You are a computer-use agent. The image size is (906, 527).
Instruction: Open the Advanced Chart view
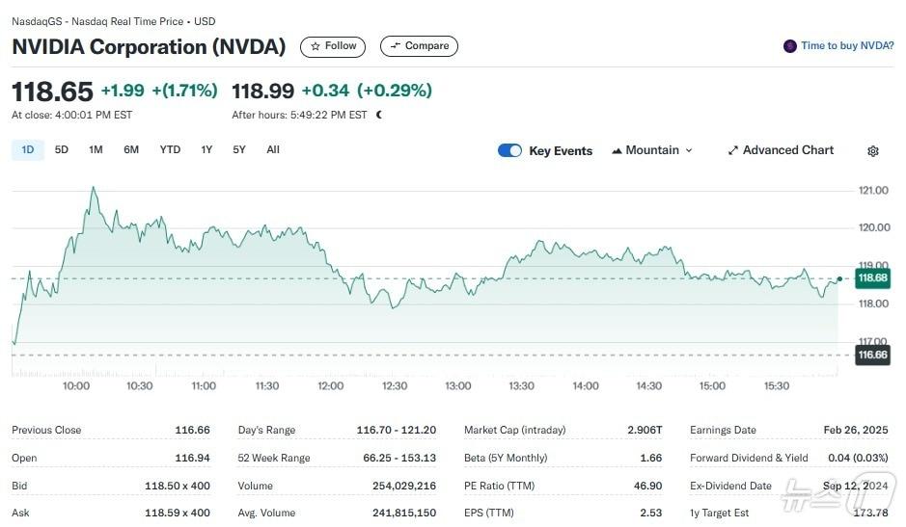(782, 150)
